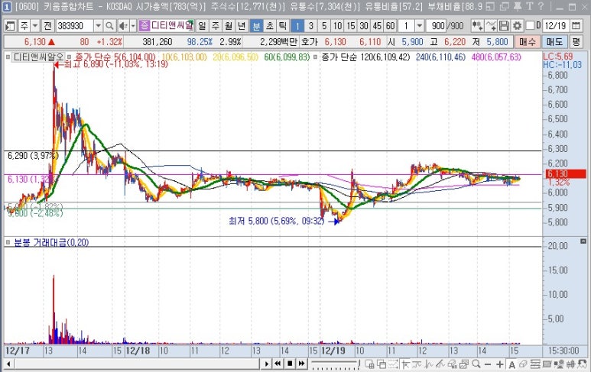Switch to daily (일) chart period
The image size is (591, 372).
coord(202,26)
